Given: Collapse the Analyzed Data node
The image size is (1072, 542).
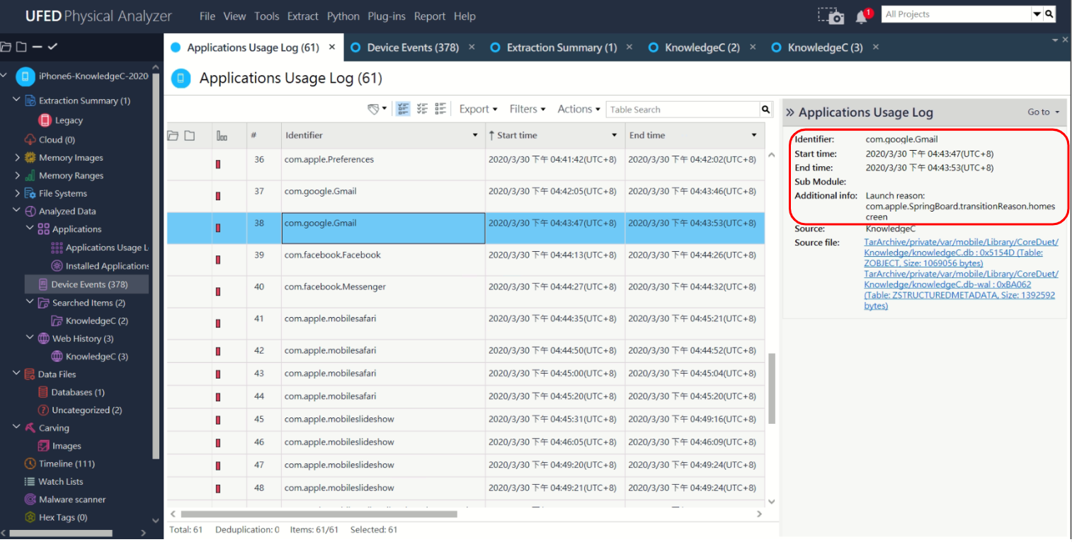Looking at the screenshot, I should click(16, 210).
